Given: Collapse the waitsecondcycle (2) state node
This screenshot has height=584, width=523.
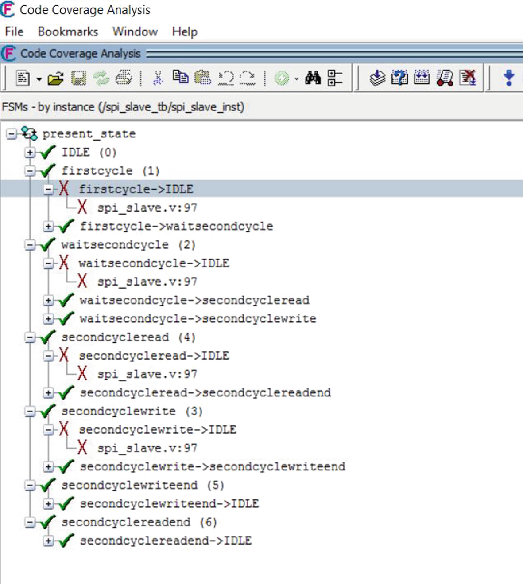Looking at the screenshot, I should [30, 245].
